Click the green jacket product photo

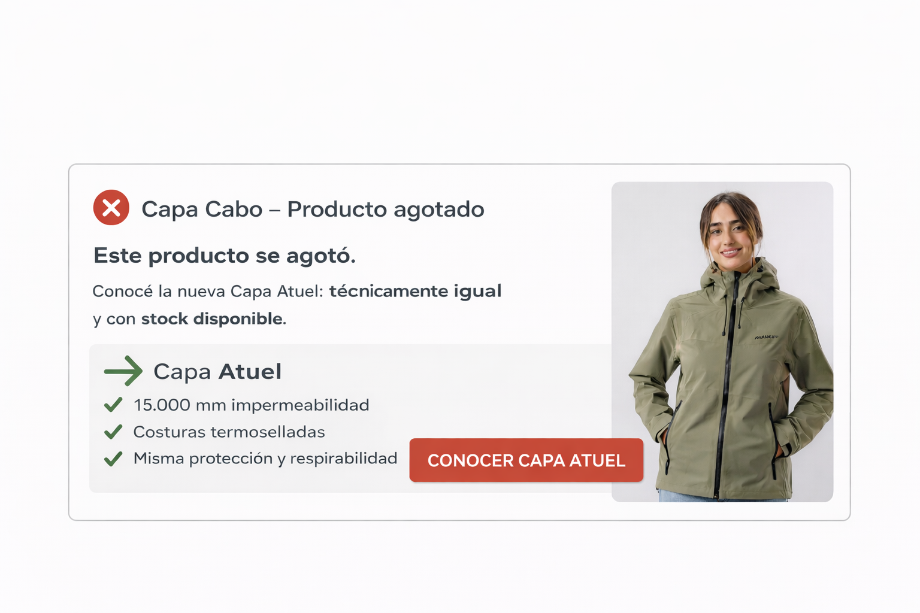coord(722,342)
